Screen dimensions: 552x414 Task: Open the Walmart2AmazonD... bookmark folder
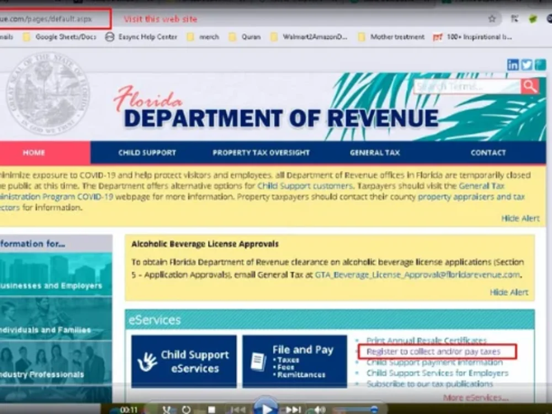pyautogui.click(x=309, y=37)
